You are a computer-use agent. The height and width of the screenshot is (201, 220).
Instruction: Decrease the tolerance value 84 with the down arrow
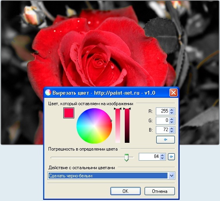[162, 158]
